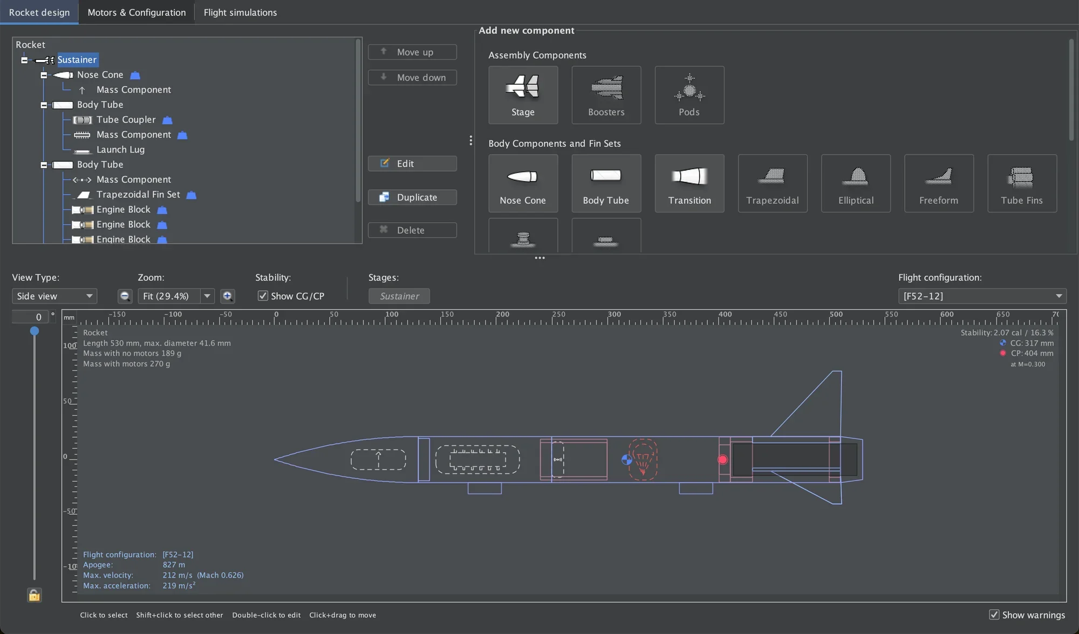The image size is (1079, 634).
Task: Click the Duplicate button
Action: point(412,197)
